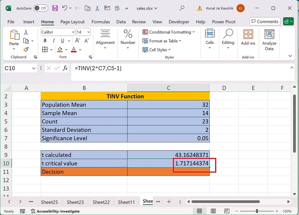Click the Save icon in title bar

click(55, 8)
